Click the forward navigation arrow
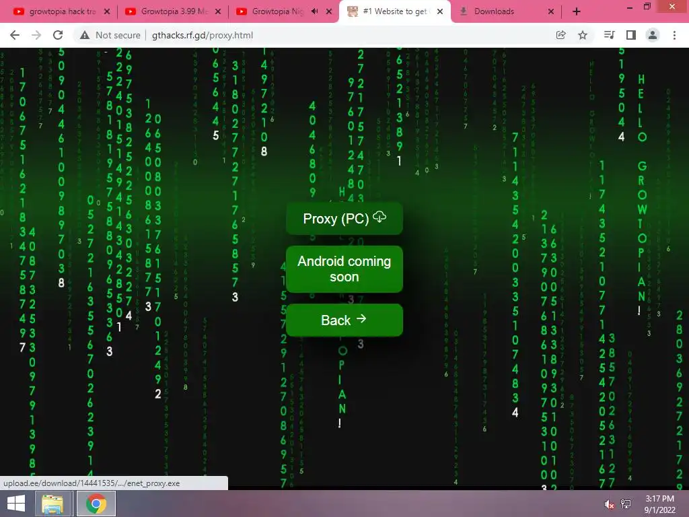The width and height of the screenshot is (689, 517). 36,35
